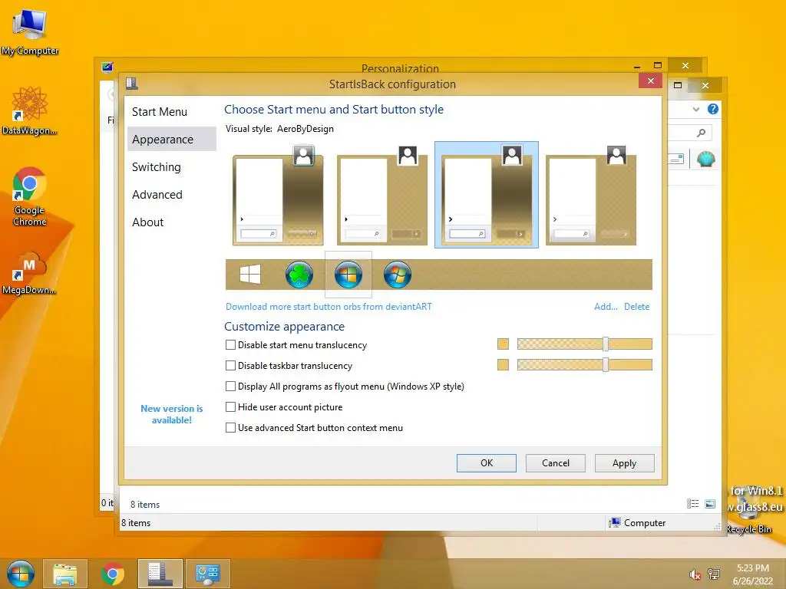Click the Personalization window title icon

coord(107,67)
